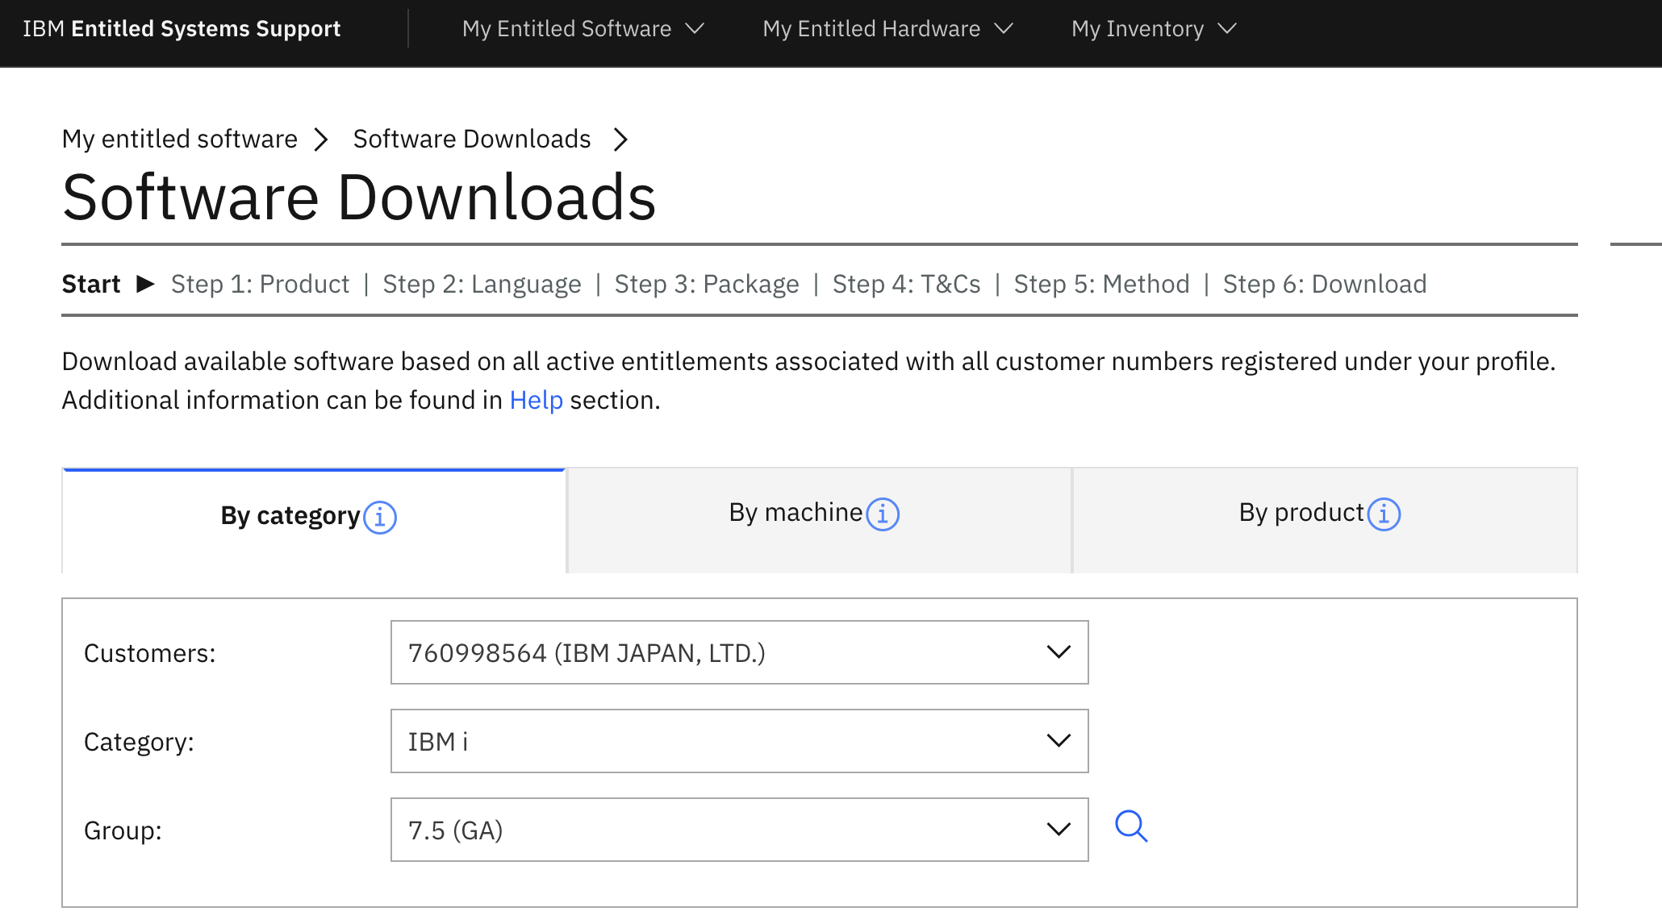This screenshot has width=1662, height=924.
Task: Click the arrow icon next to Start
Action: coord(145,284)
